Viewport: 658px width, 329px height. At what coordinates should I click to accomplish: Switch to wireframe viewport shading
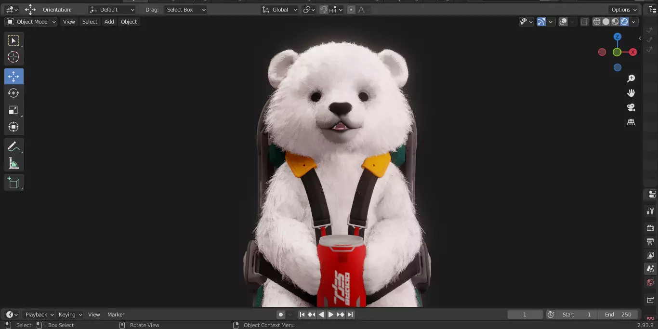(597, 22)
